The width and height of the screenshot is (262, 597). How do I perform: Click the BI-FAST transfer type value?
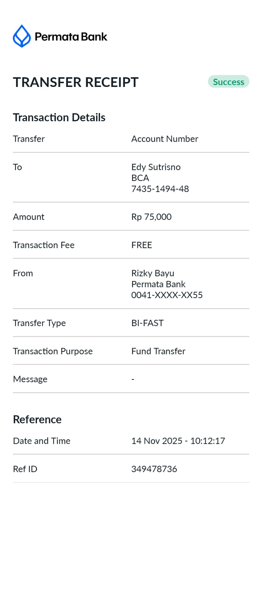click(x=147, y=323)
